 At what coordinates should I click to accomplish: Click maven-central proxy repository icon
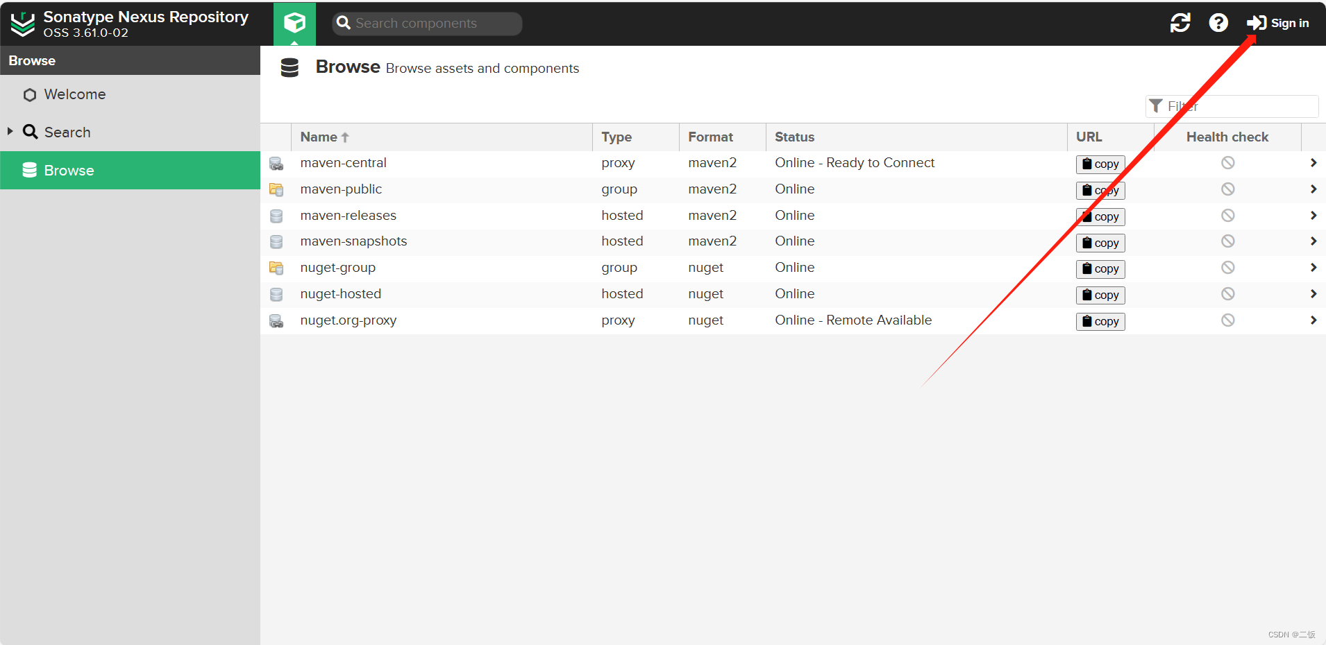(276, 164)
